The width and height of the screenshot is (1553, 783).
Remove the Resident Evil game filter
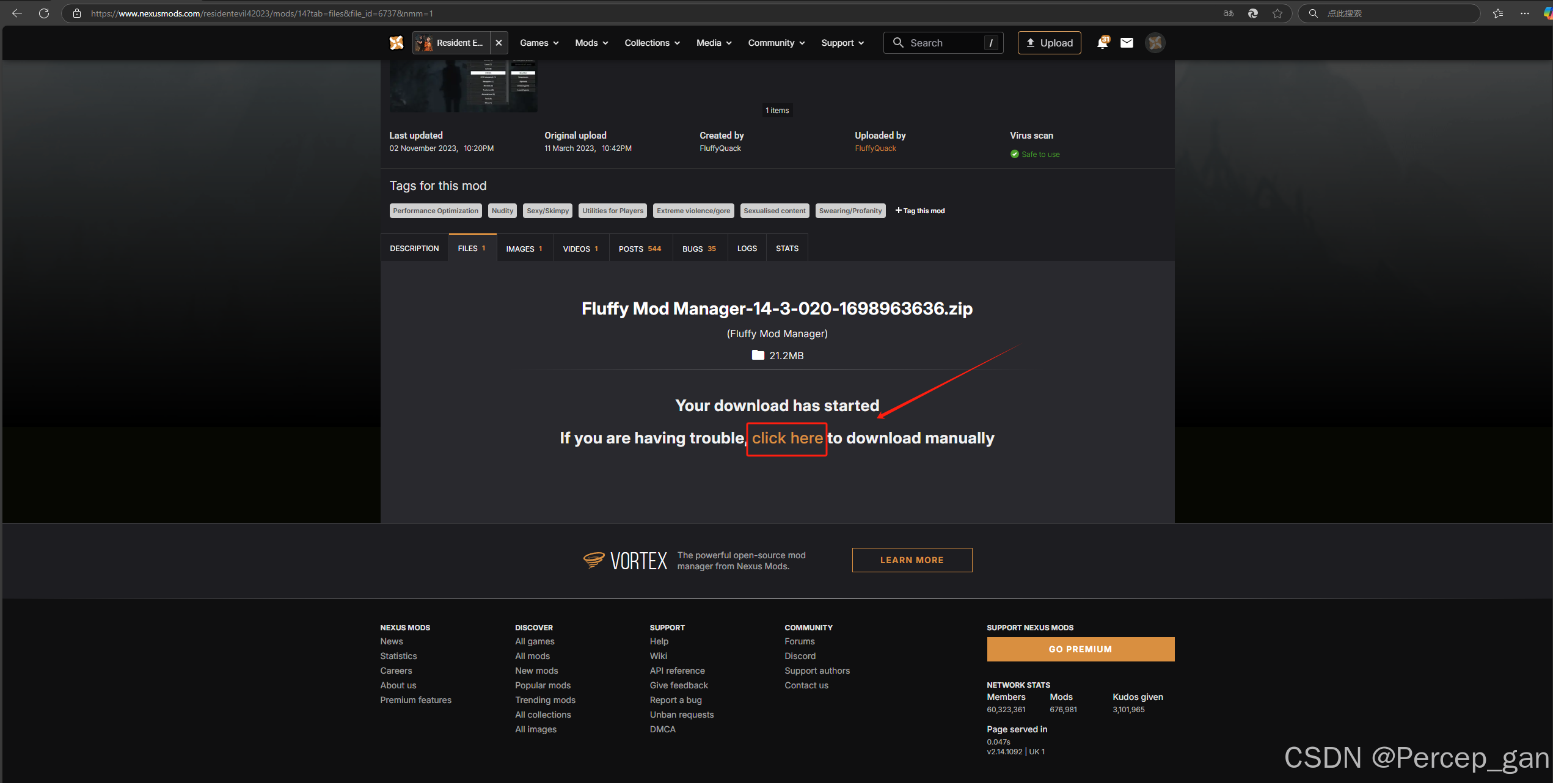499,43
